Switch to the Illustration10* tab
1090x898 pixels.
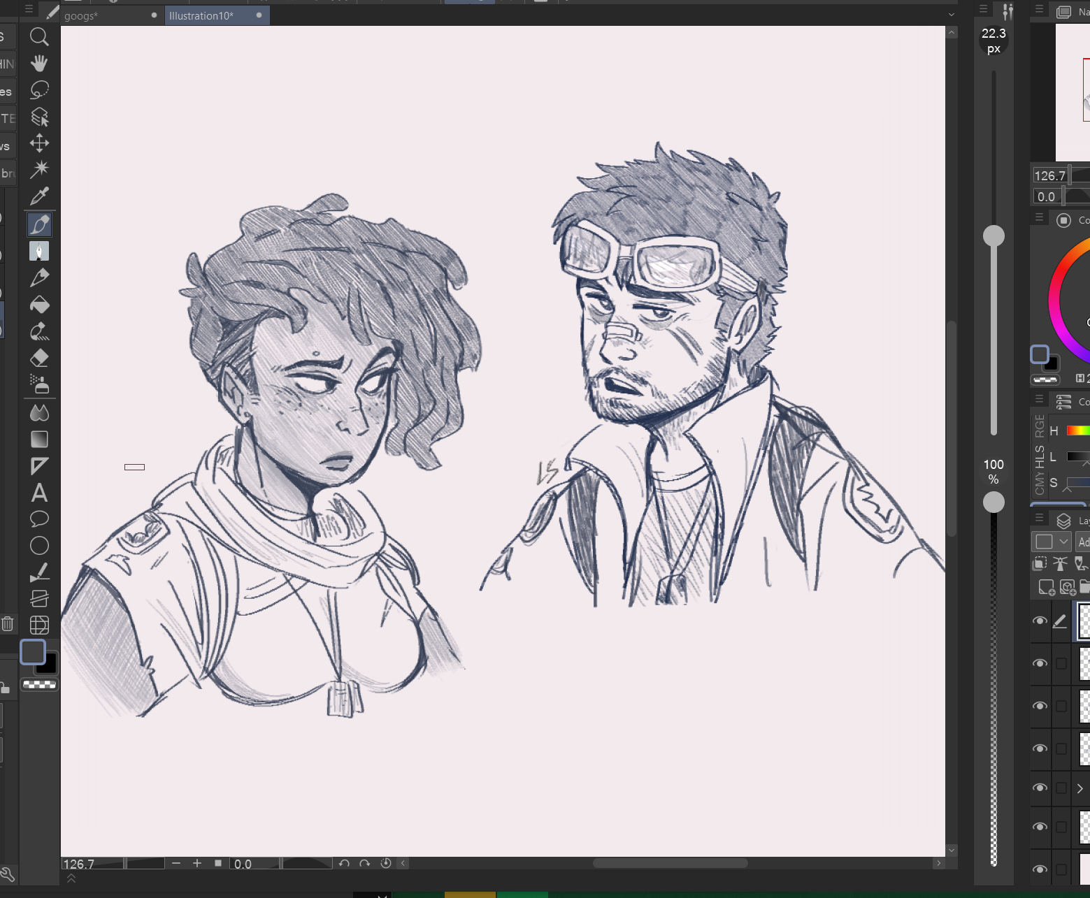(x=201, y=15)
